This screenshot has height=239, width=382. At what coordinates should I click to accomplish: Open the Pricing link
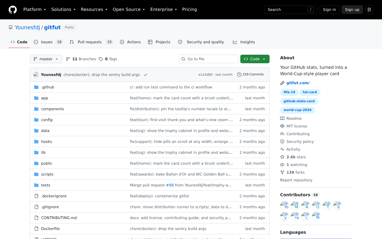coord(189,10)
